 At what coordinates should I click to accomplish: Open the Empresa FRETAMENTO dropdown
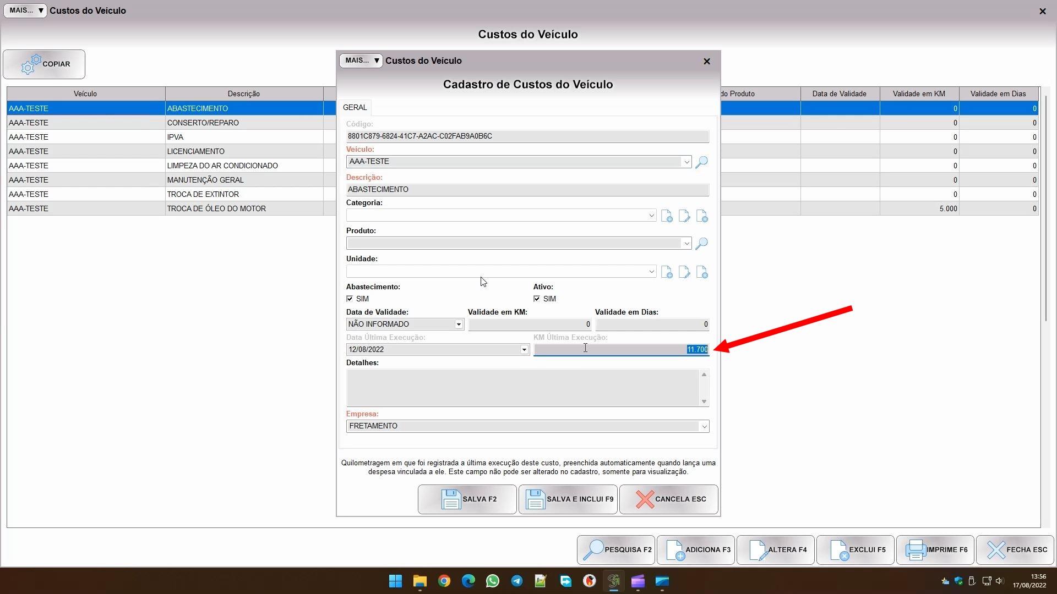[x=704, y=426]
